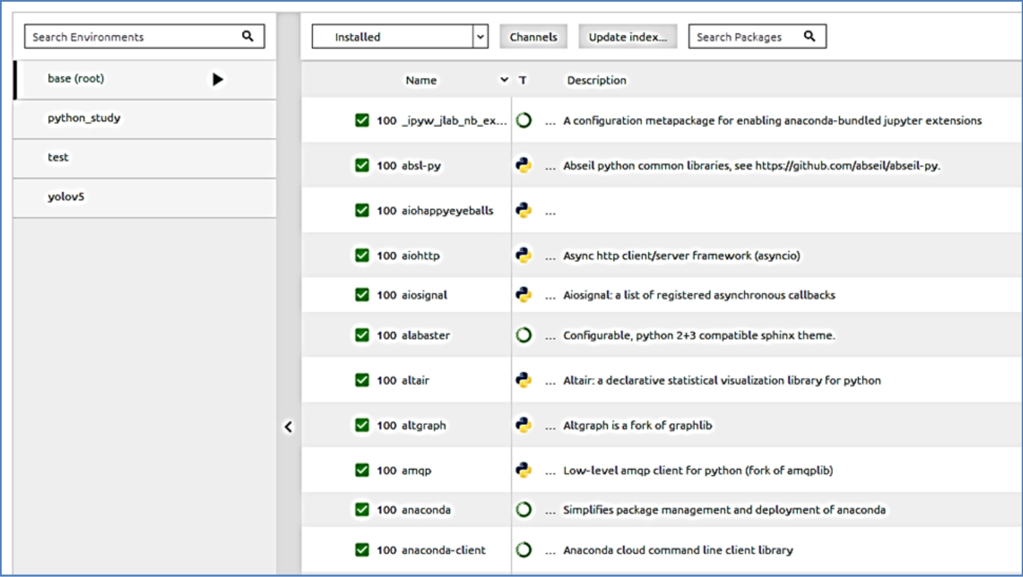Select the yolov5 environment
Viewport: 1023px width, 577px height.
click(x=145, y=197)
